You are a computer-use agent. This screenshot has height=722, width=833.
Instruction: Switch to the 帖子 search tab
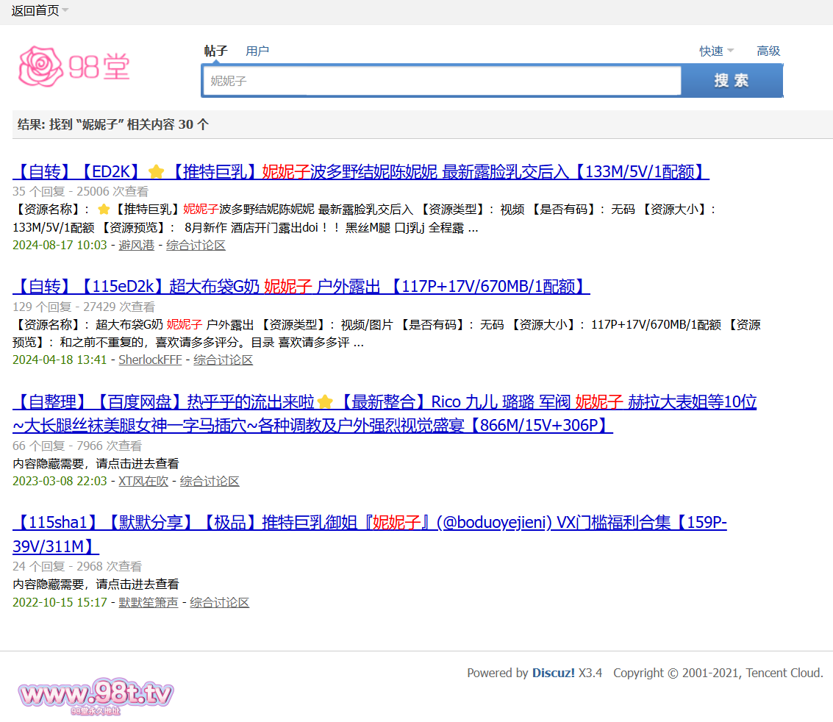coord(215,51)
